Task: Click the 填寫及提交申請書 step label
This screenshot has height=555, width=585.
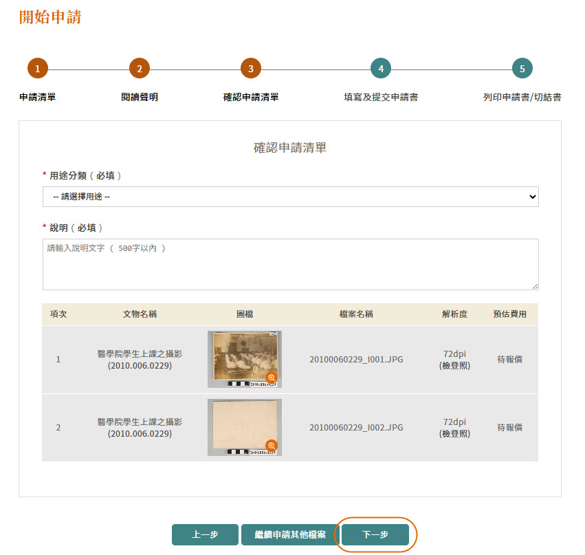Action: tap(381, 98)
